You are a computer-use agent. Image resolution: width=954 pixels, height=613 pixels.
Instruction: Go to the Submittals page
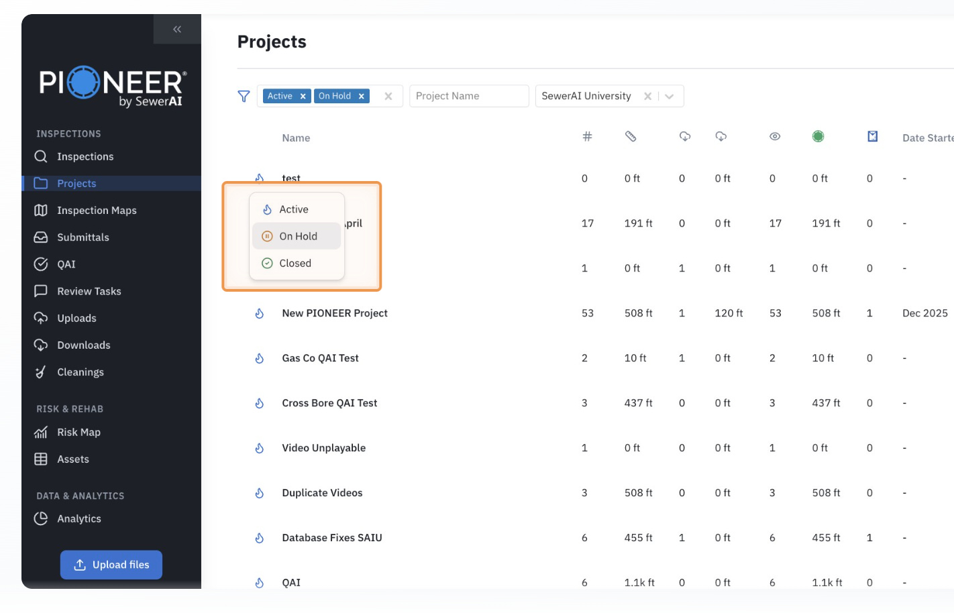click(83, 237)
